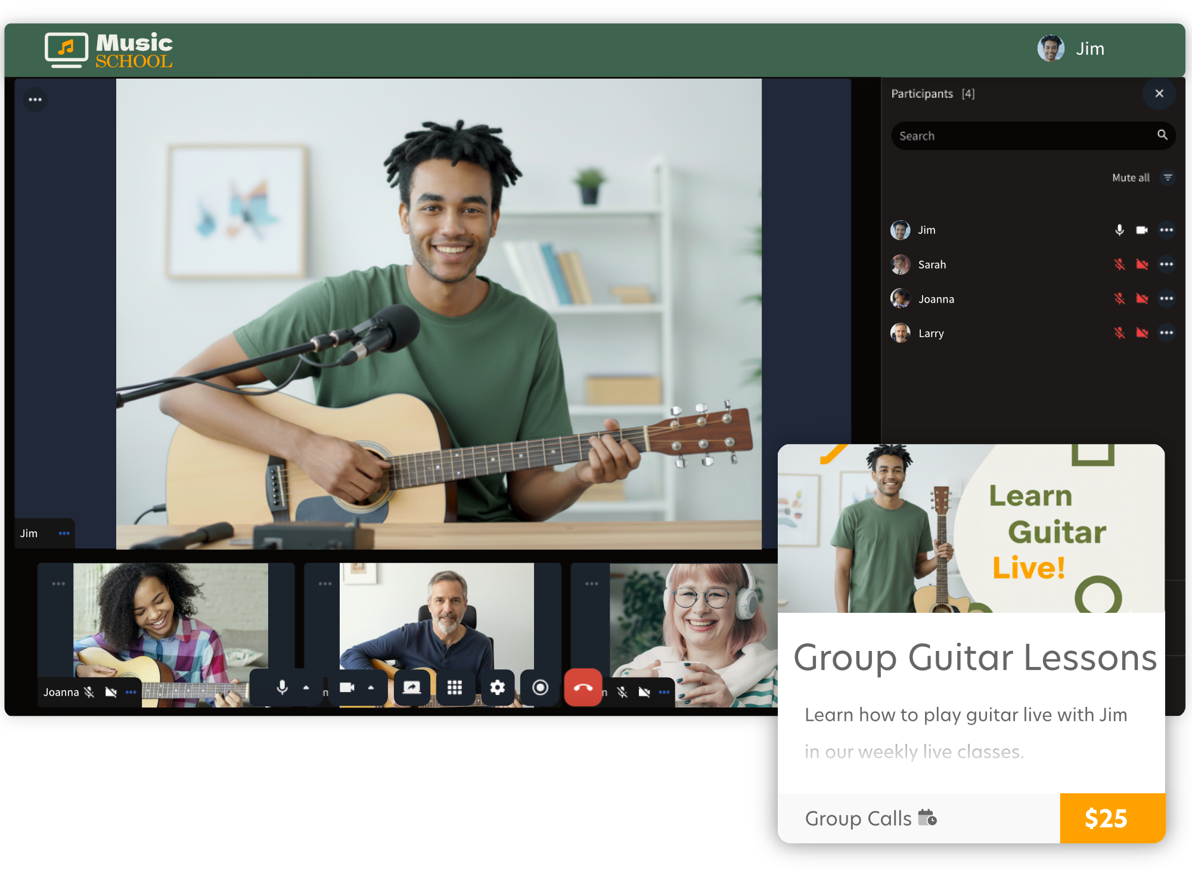Click the search icon in Participants panel
Image resolution: width=1192 pixels, height=882 pixels.
coord(1162,135)
